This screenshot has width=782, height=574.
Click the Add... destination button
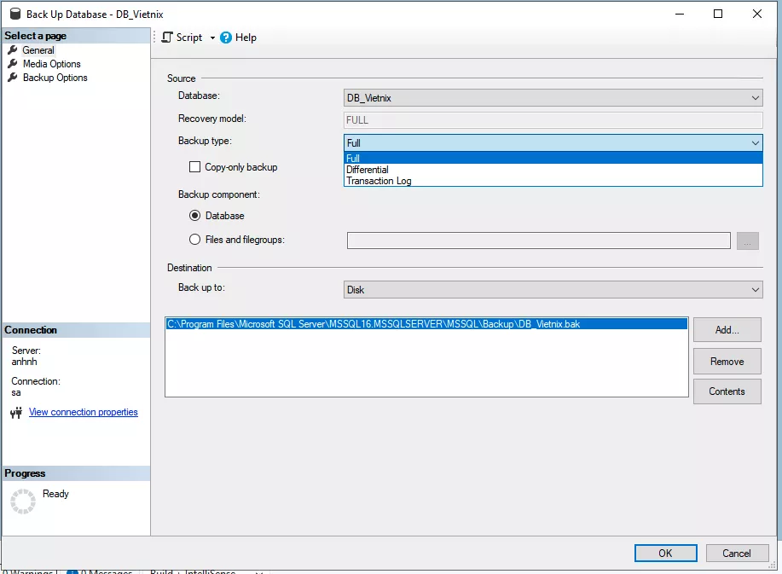727,330
